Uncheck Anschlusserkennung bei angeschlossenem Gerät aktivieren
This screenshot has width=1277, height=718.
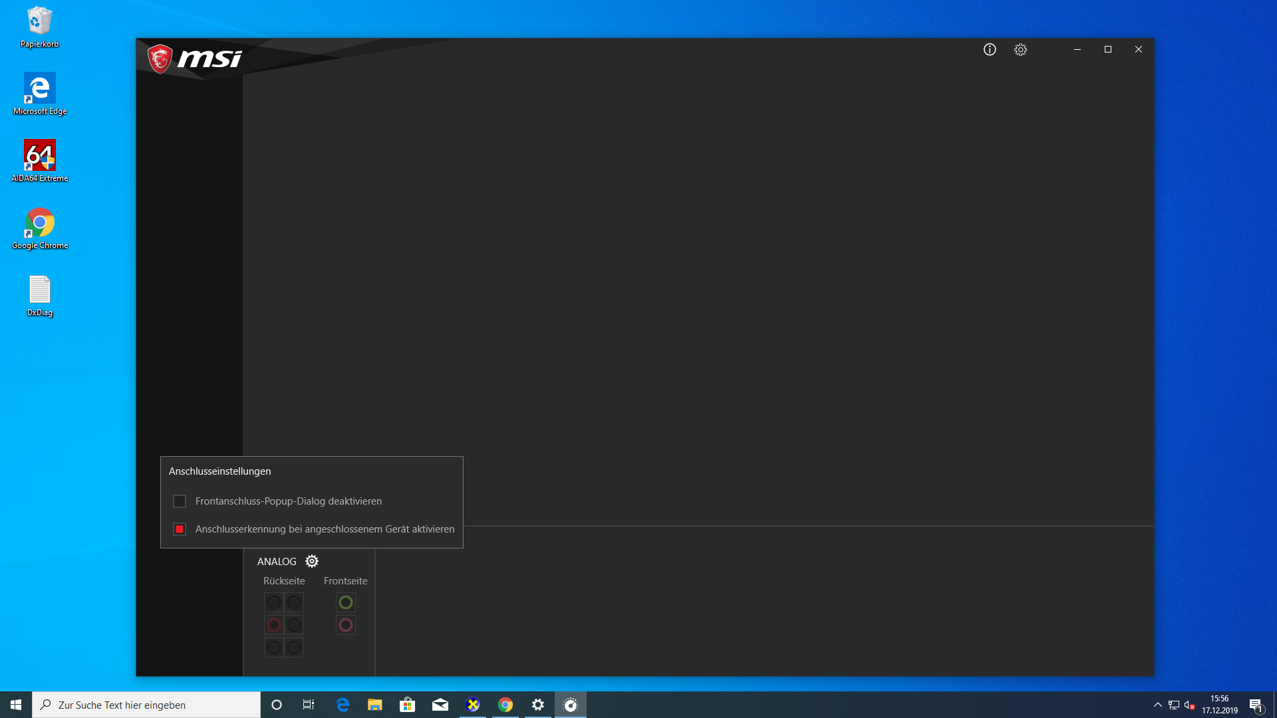pyautogui.click(x=180, y=529)
